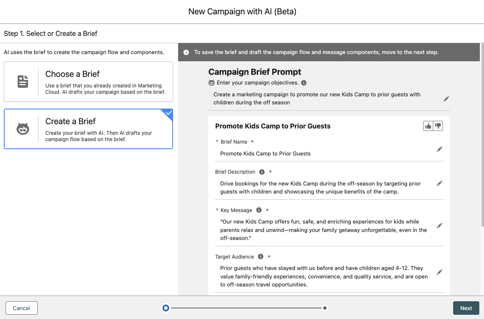484x319 pixels.
Task: Jump to the second progress step dot
Action: tap(324, 308)
